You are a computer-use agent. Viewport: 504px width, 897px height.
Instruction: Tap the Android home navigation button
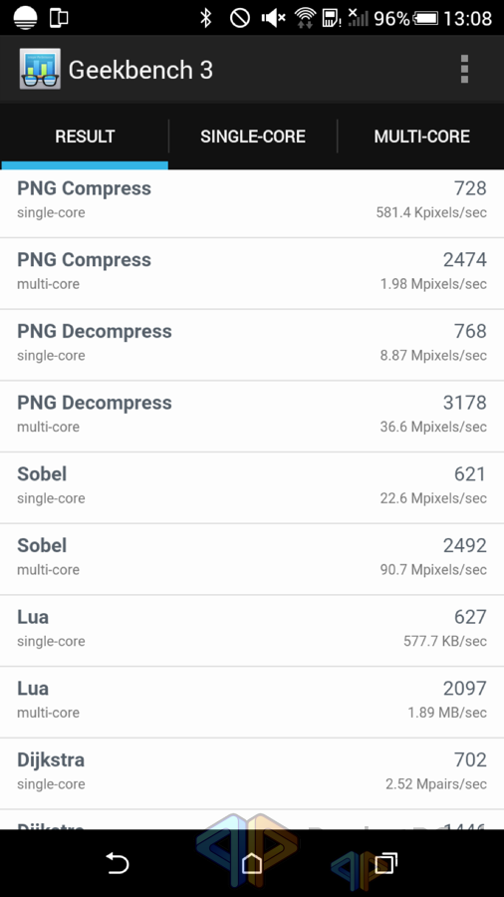point(251,863)
